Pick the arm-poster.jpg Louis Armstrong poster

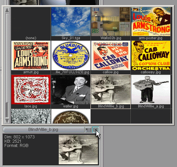tap(151, 24)
